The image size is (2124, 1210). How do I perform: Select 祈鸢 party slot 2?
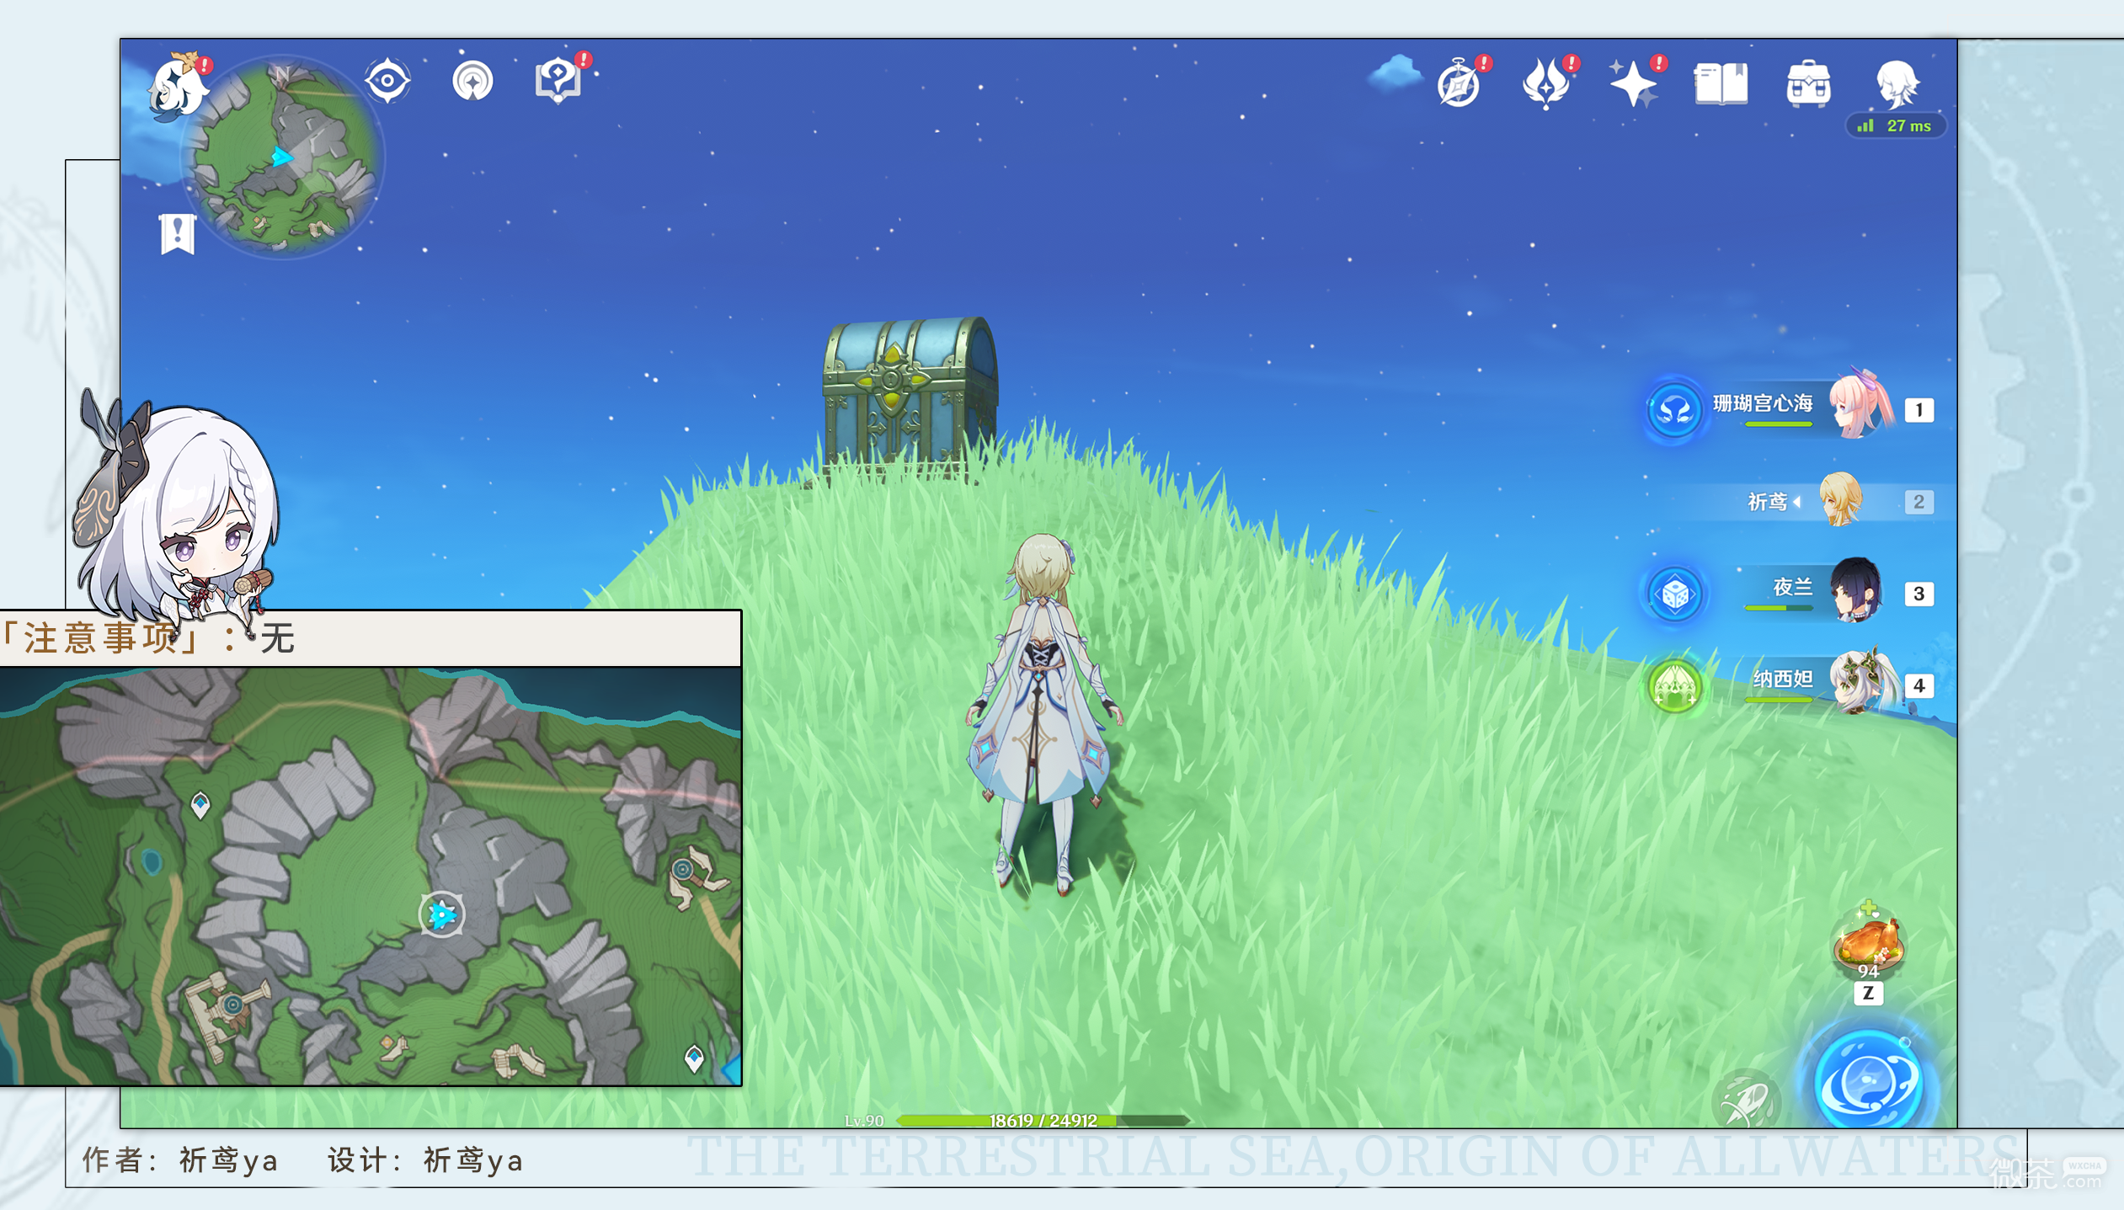(1840, 501)
